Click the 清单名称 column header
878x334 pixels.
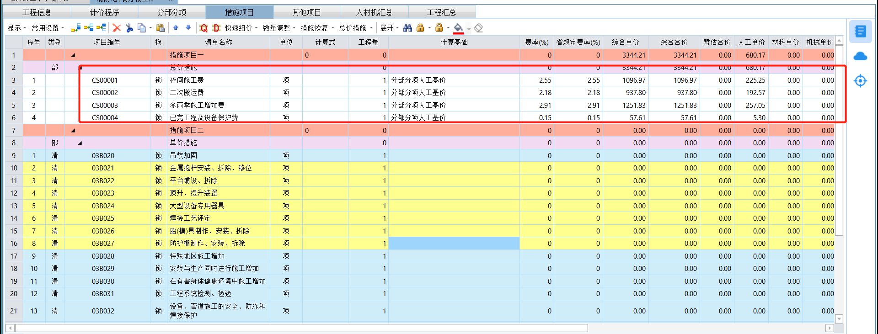pyautogui.click(x=219, y=42)
